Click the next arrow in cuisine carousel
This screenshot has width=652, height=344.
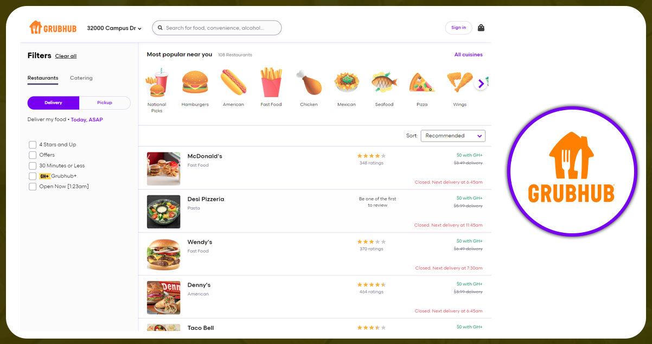480,84
